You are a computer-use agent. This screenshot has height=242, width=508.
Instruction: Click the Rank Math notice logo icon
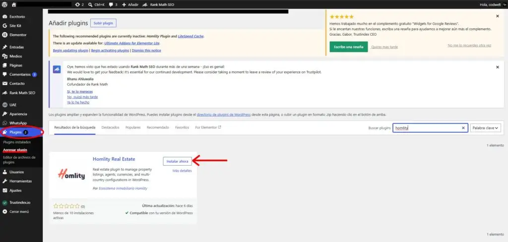[57, 69]
